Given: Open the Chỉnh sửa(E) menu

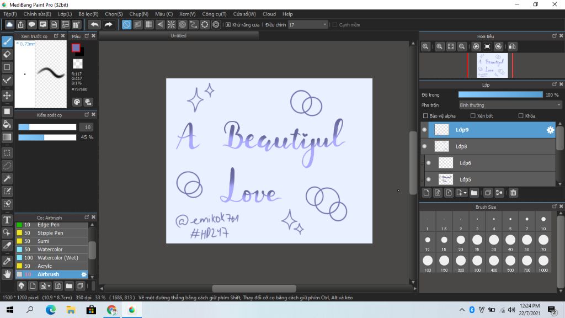Looking at the screenshot, I should point(37,14).
